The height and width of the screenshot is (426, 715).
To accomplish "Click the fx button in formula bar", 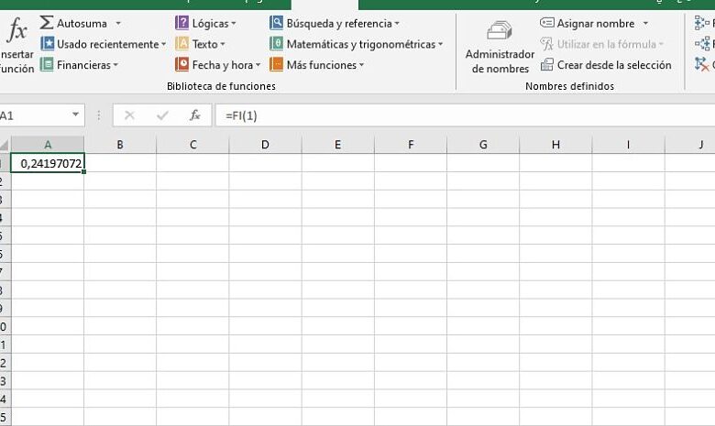I will pos(194,115).
